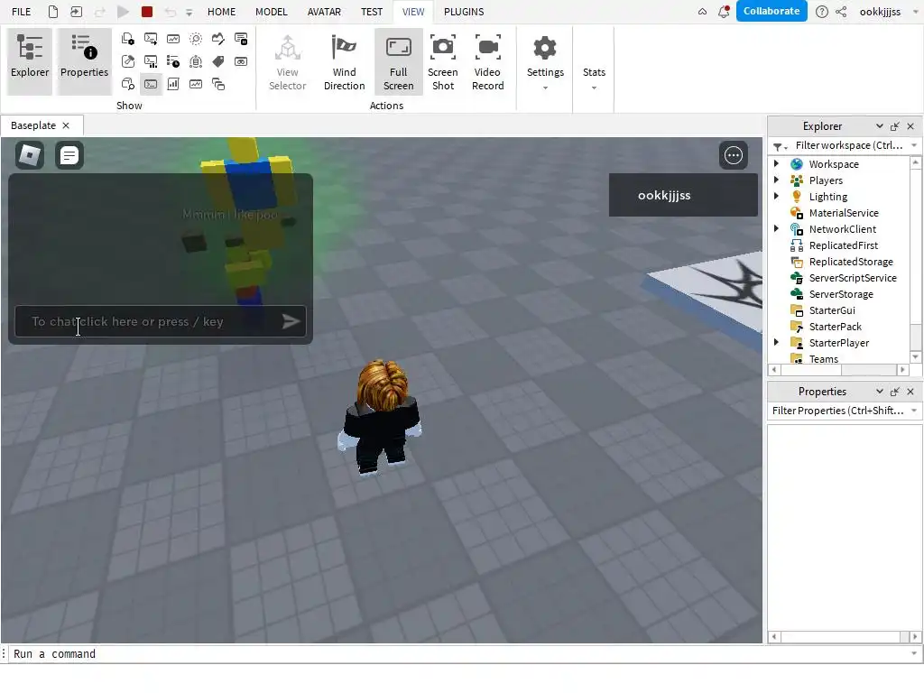The height and width of the screenshot is (693, 924).
Task: Switch to the HOME ribbon tab
Action: [x=222, y=12]
